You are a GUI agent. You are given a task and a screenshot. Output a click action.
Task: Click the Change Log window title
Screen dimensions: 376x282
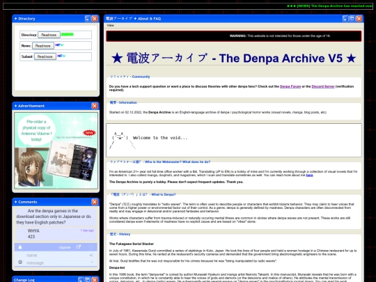pos(24,280)
